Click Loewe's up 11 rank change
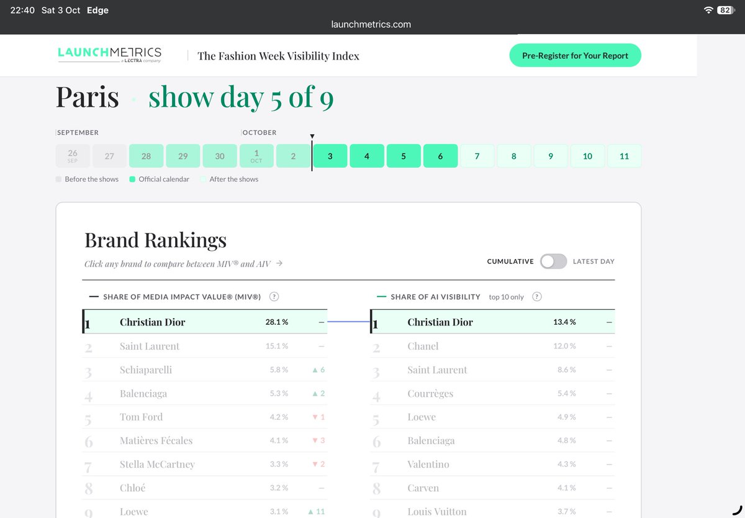This screenshot has height=518, width=745. point(316,511)
